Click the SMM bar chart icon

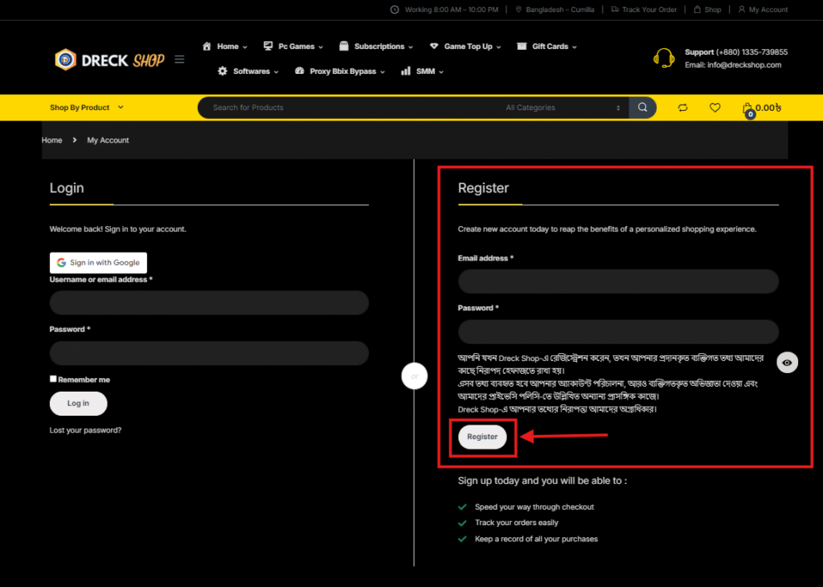click(406, 71)
